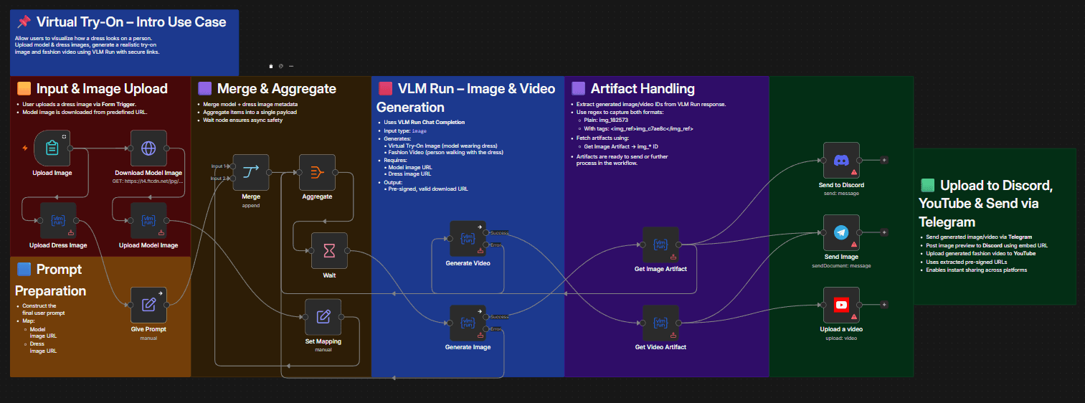Click the 'Aggregate' node label
1085x403 pixels.
[317, 196]
